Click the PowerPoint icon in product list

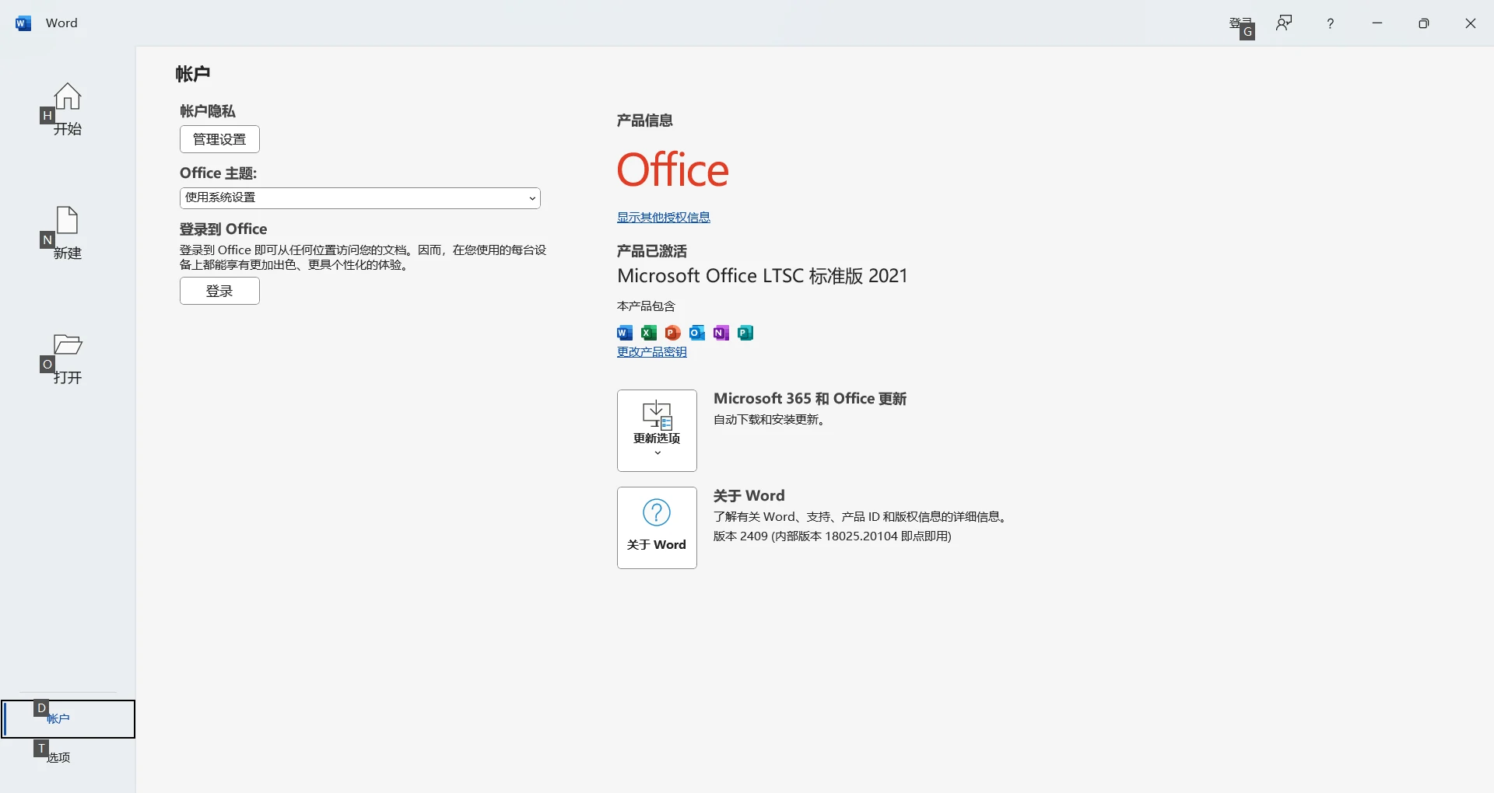(673, 333)
